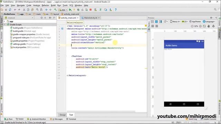Click the Cut scissors icon

(x=24, y=10)
